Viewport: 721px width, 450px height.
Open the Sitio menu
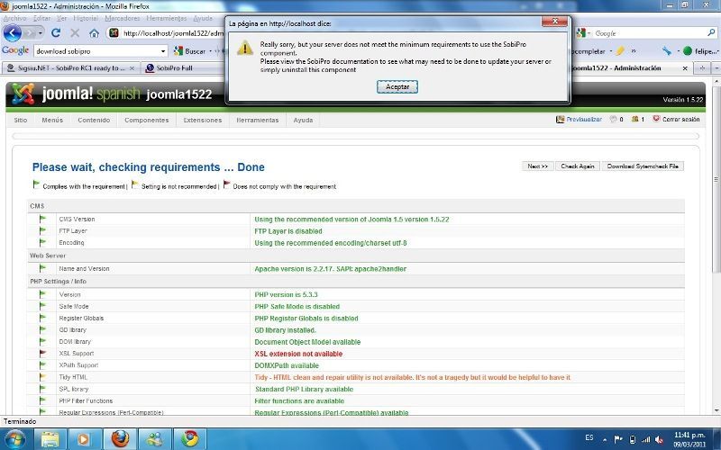coord(20,120)
